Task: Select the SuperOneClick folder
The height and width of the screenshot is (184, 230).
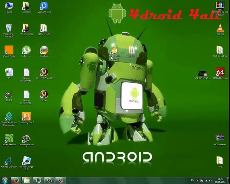Action: pos(132,51)
